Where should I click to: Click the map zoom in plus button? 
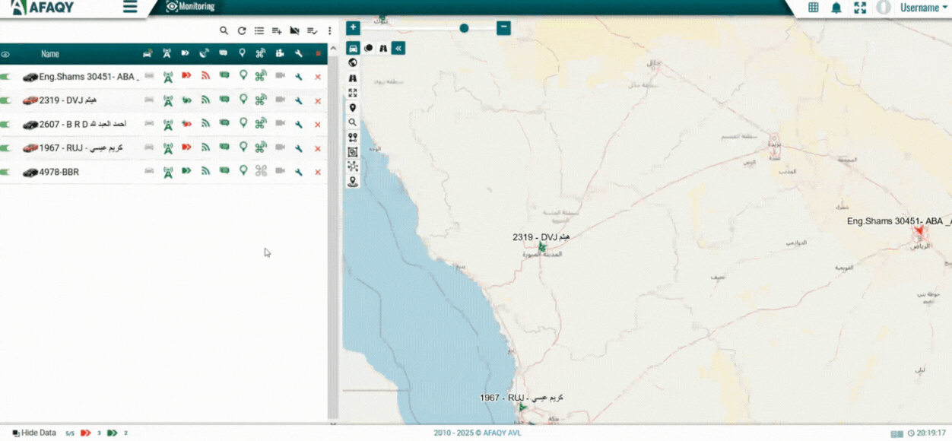353,28
